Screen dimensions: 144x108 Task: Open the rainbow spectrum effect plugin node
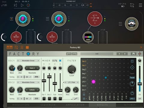coord(88,37)
